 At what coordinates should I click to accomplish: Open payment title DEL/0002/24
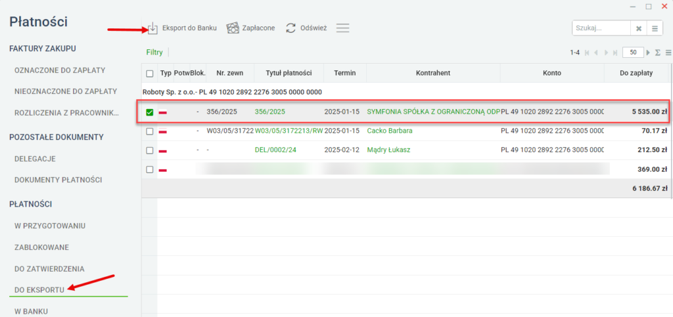coord(274,150)
